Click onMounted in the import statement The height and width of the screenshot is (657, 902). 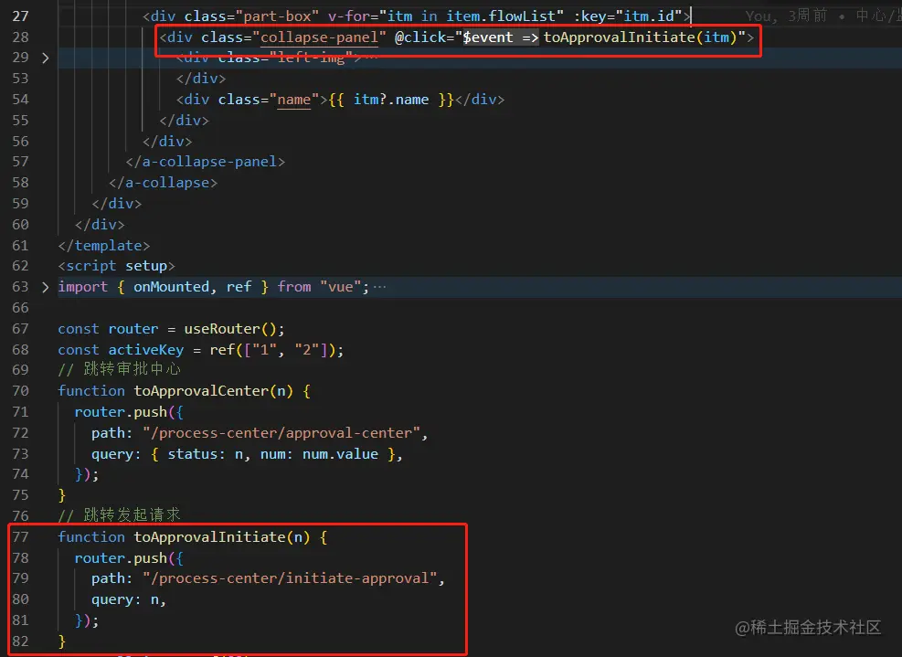tap(172, 287)
